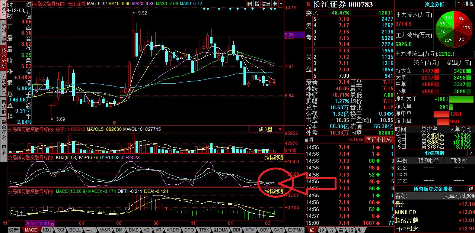This screenshot has width=475, height=233.
Task: Click the 指 indicator toolbar button
Action: (256, 3)
